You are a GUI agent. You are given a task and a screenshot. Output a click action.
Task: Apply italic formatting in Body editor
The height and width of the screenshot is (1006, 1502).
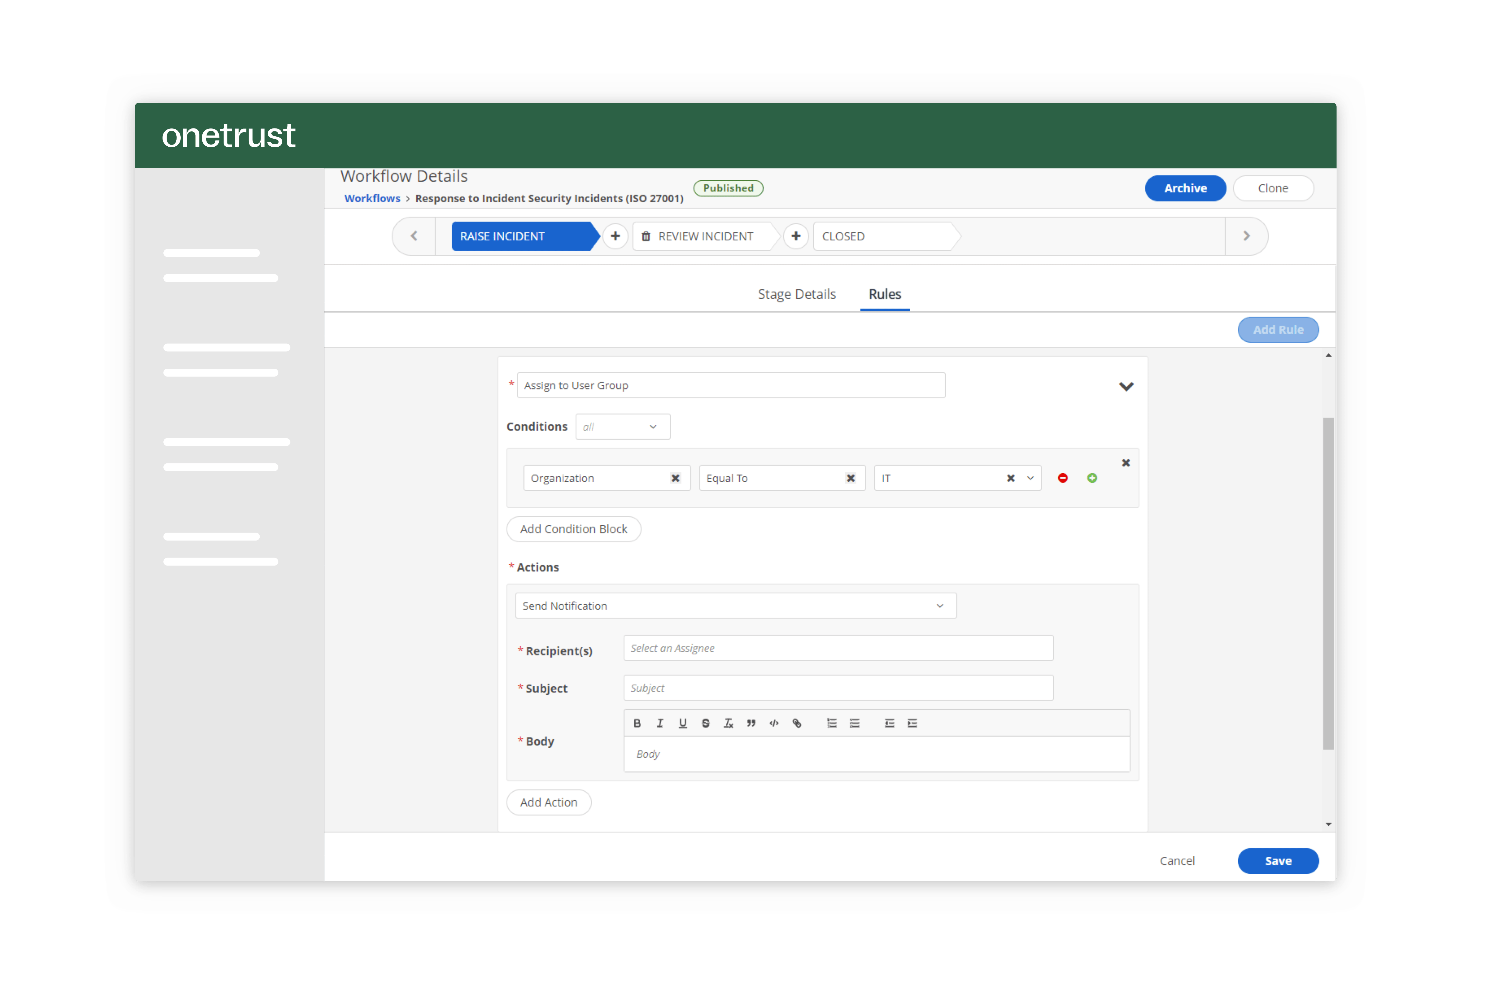(659, 723)
